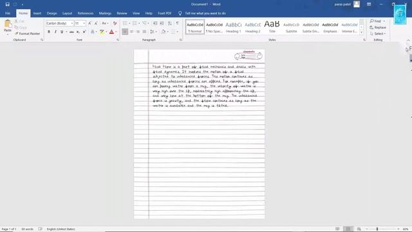Decrease paragraph indent
The image size is (412, 232).
coord(155,23)
